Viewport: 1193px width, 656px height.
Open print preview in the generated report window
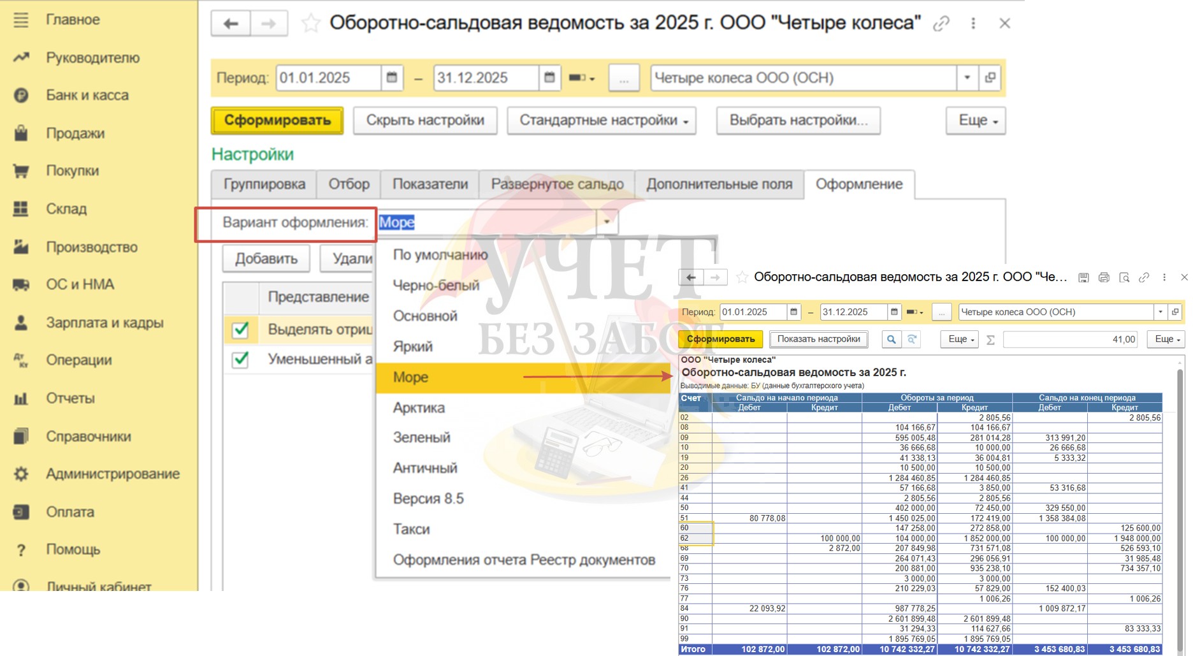point(1124,277)
